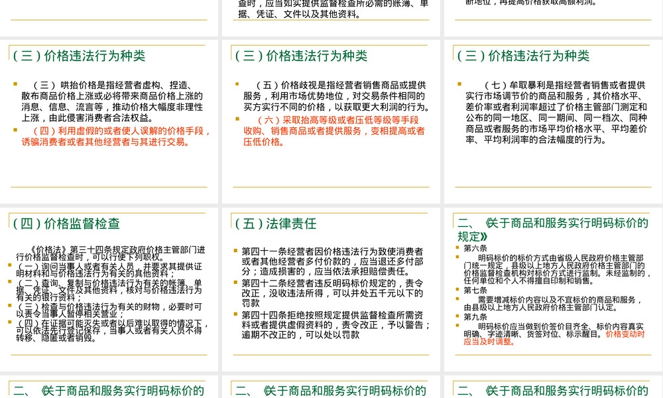
Task: Click the bullet 第四十一条经营者因价格违法行为
Action: click(332, 261)
